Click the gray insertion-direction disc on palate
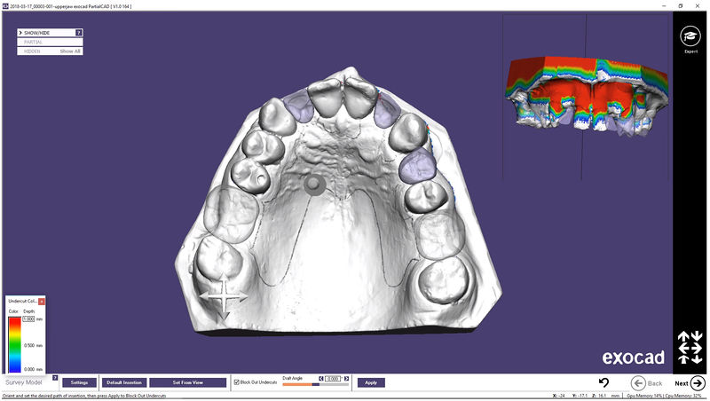 314,185
